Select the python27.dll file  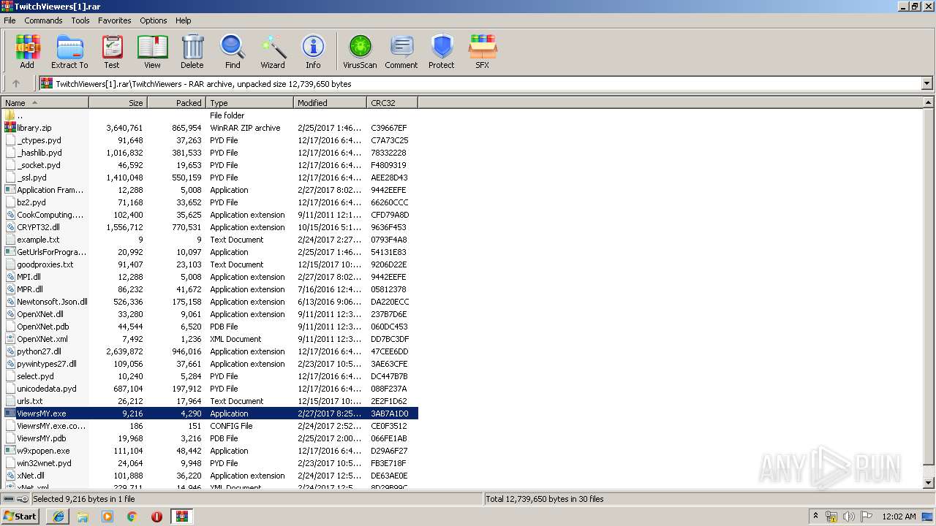(x=39, y=351)
